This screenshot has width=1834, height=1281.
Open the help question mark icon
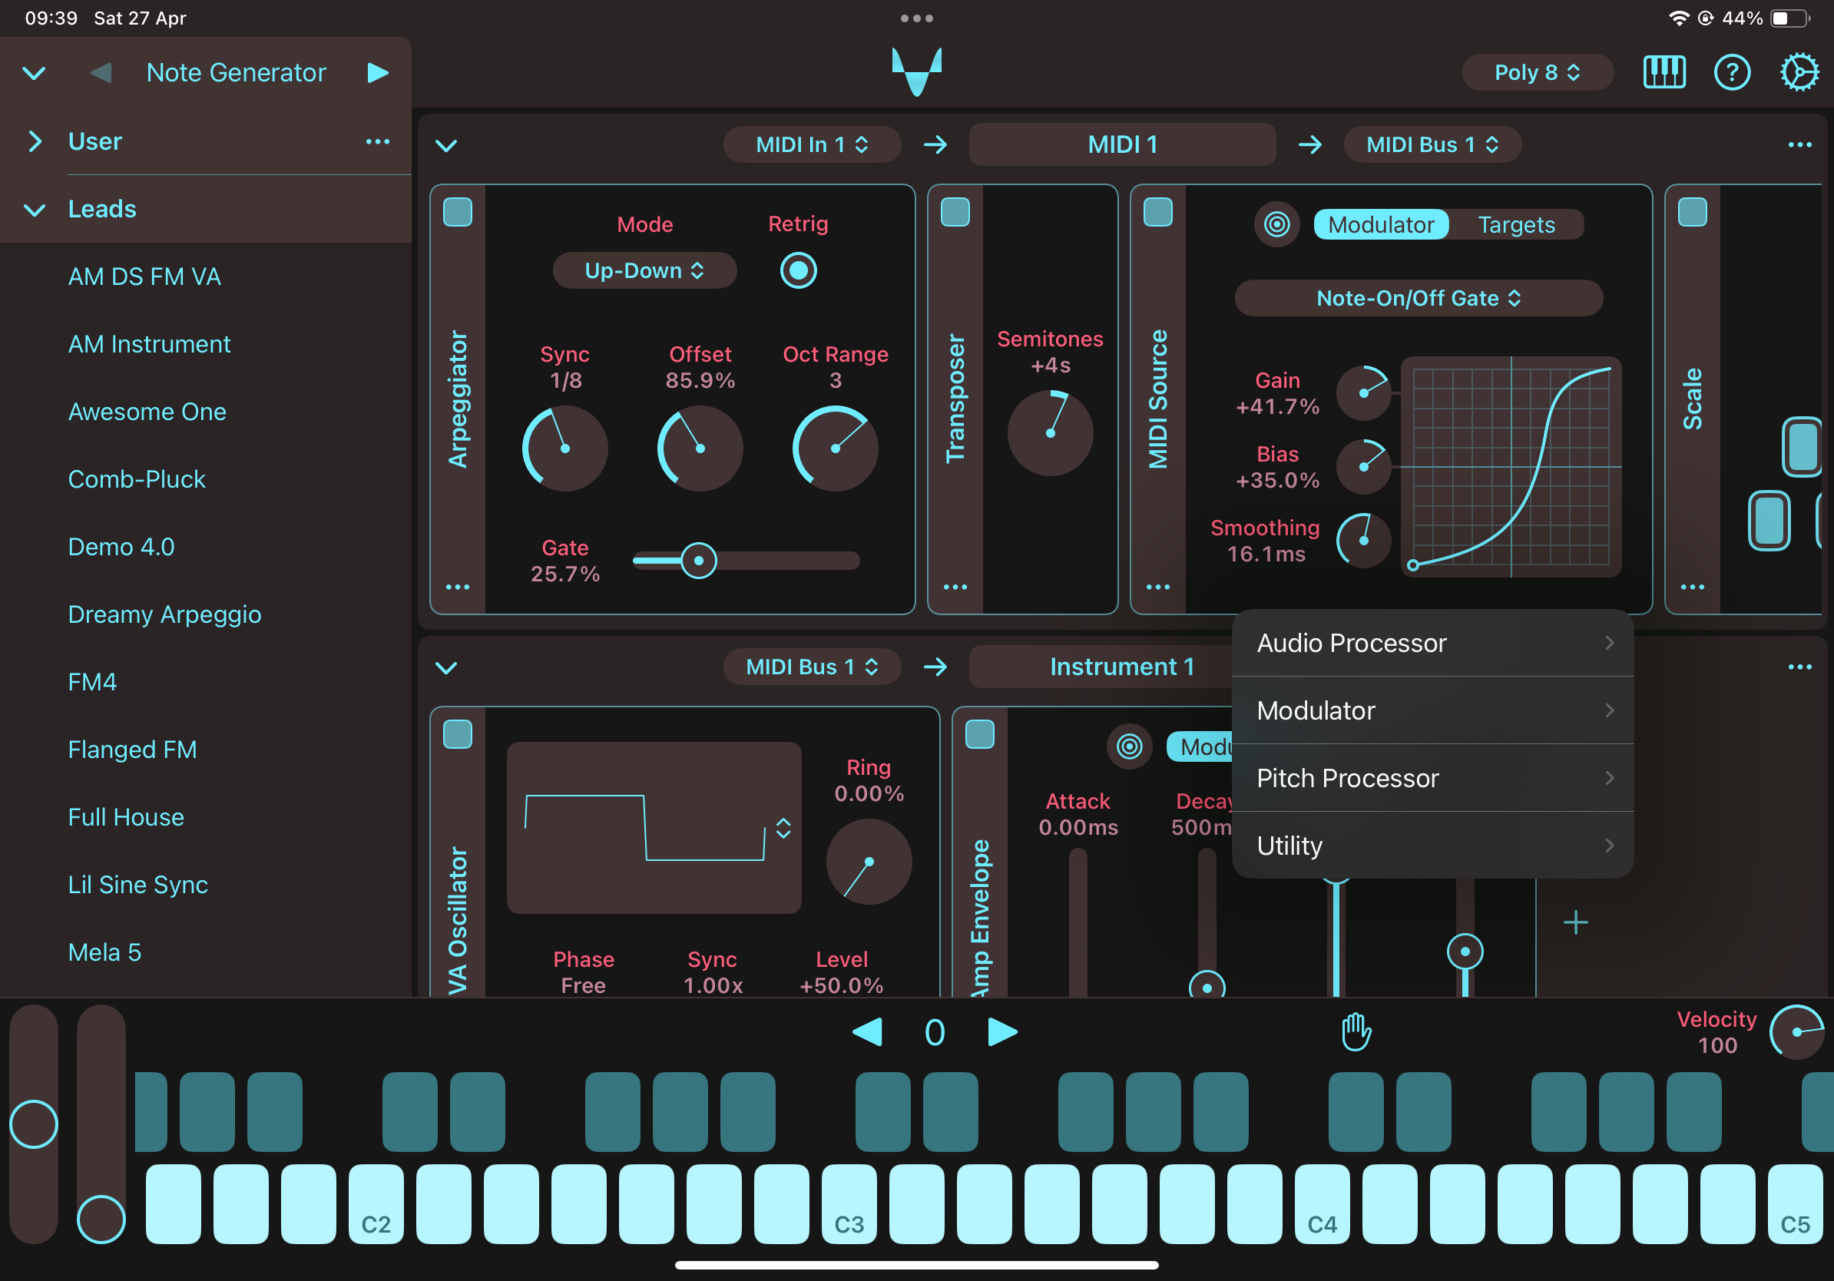(1732, 73)
